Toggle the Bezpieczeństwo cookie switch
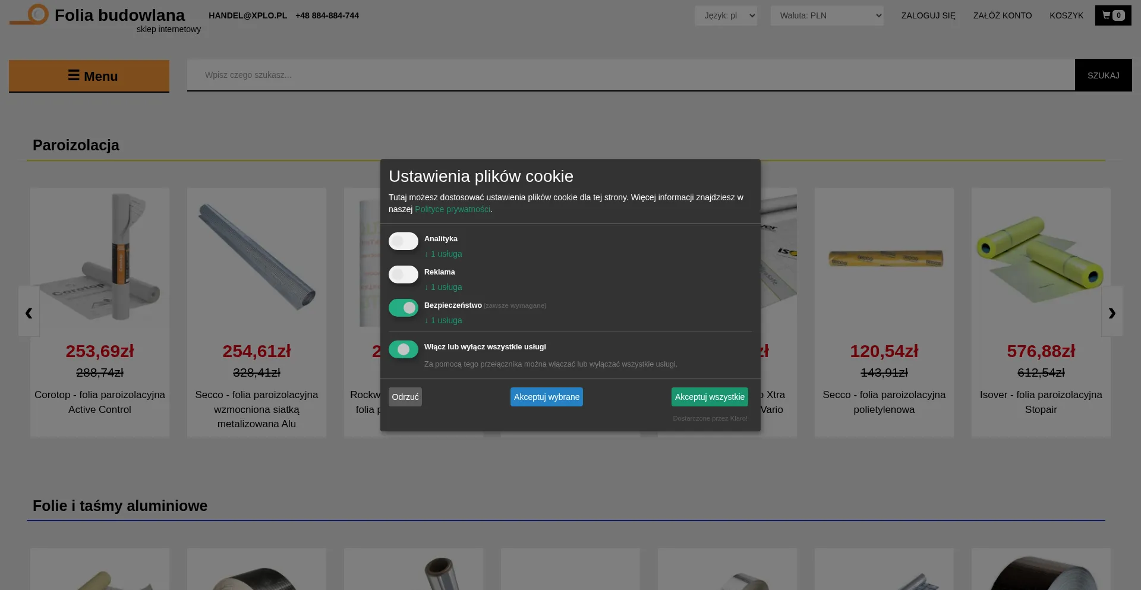 point(404,308)
